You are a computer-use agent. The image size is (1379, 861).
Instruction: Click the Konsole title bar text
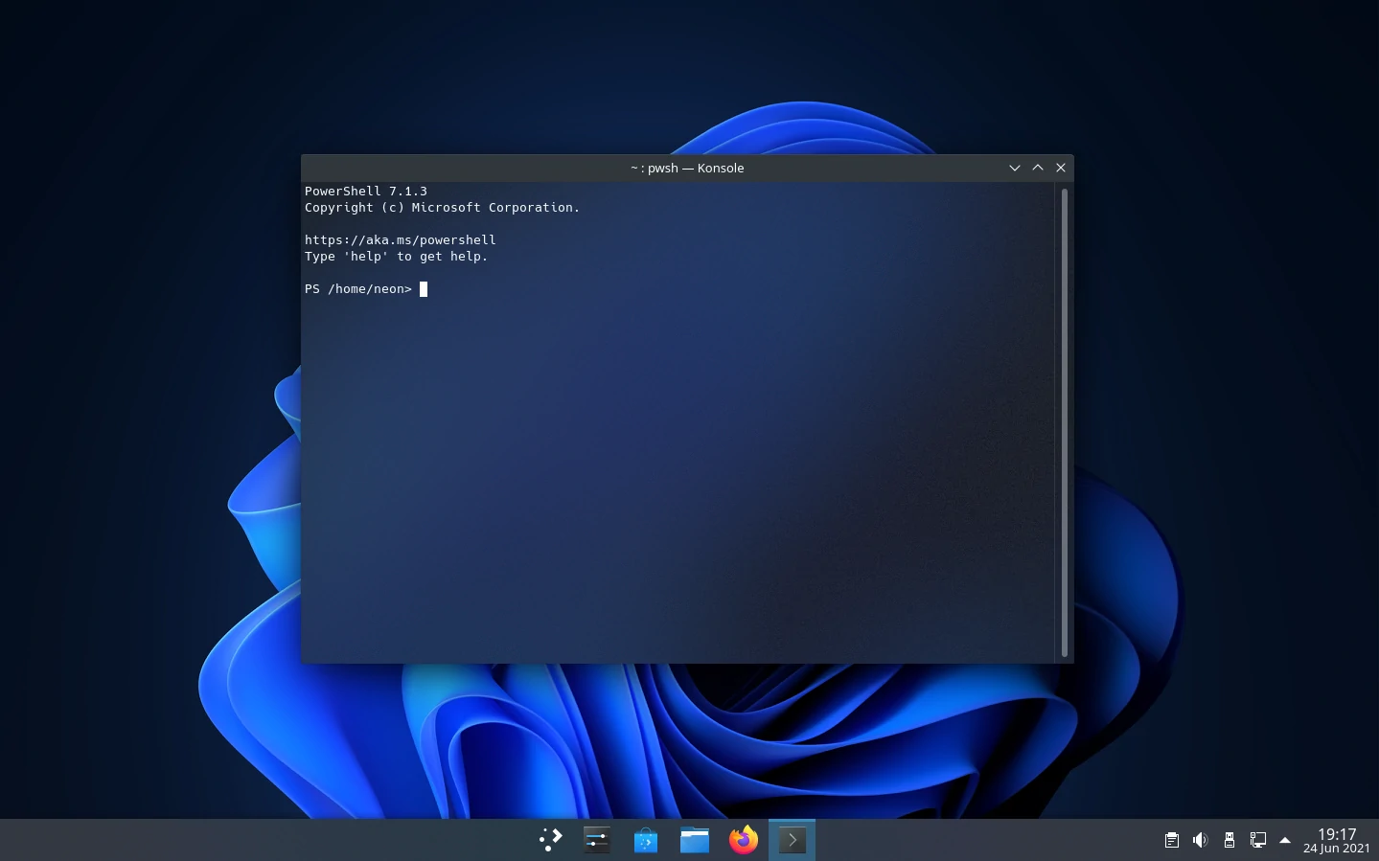click(687, 168)
